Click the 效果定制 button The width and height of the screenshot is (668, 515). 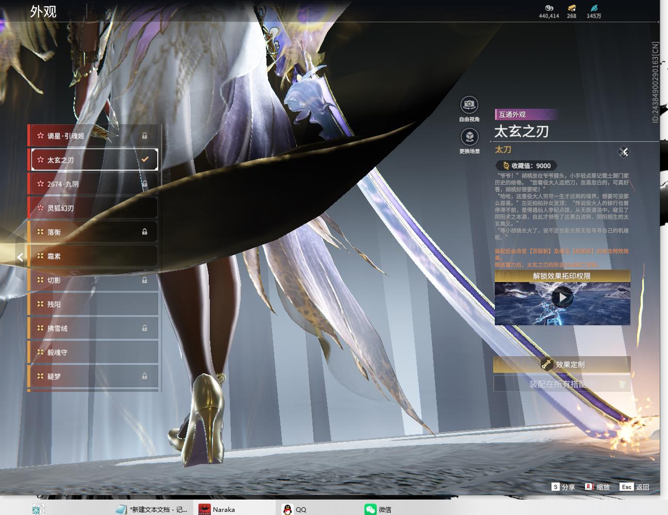(x=562, y=364)
